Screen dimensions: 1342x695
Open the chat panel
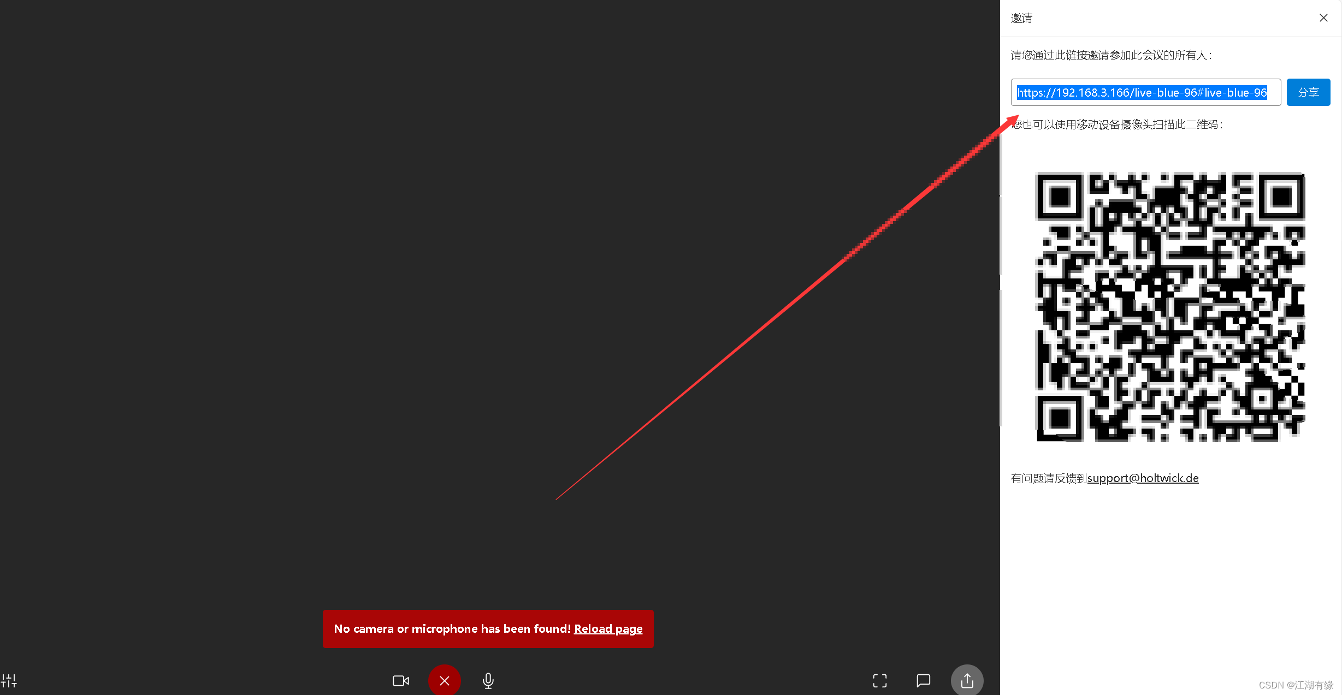(923, 681)
